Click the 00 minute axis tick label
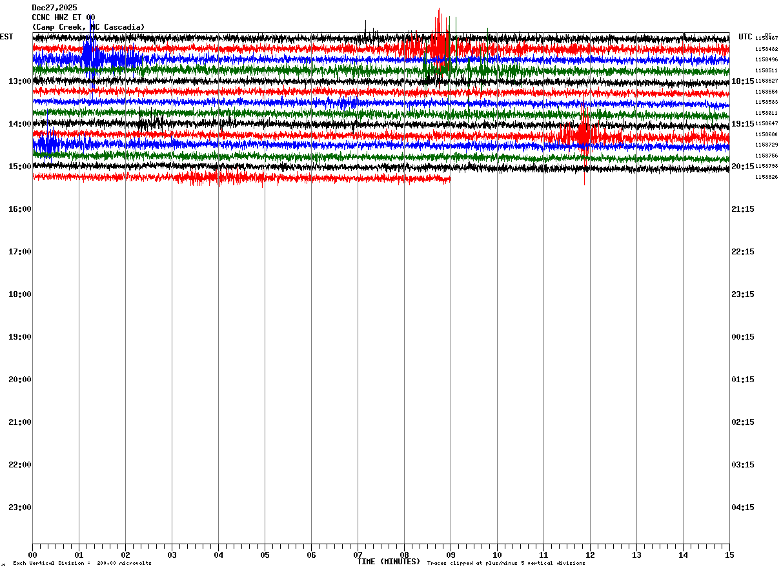 click(32, 555)
